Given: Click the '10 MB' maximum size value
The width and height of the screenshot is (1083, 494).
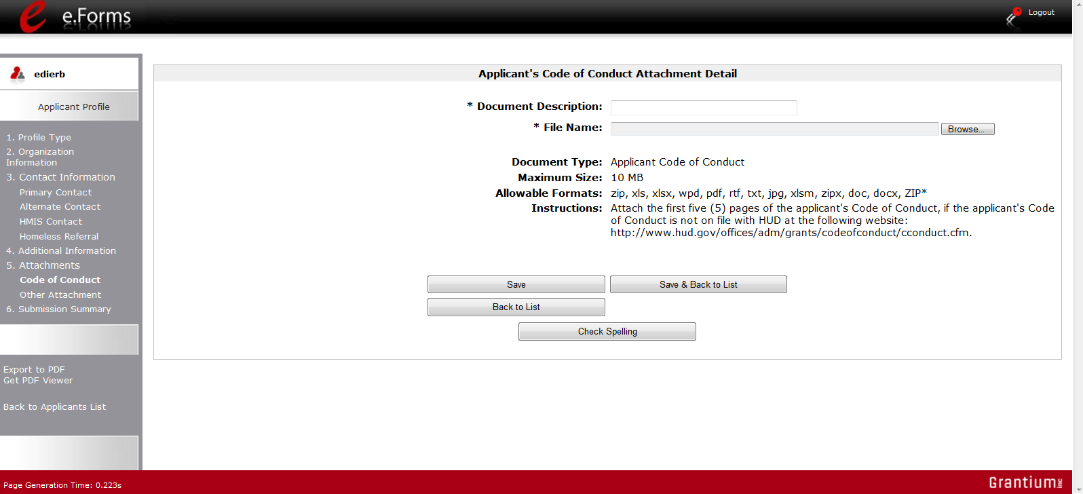Looking at the screenshot, I should click(627, 178).
